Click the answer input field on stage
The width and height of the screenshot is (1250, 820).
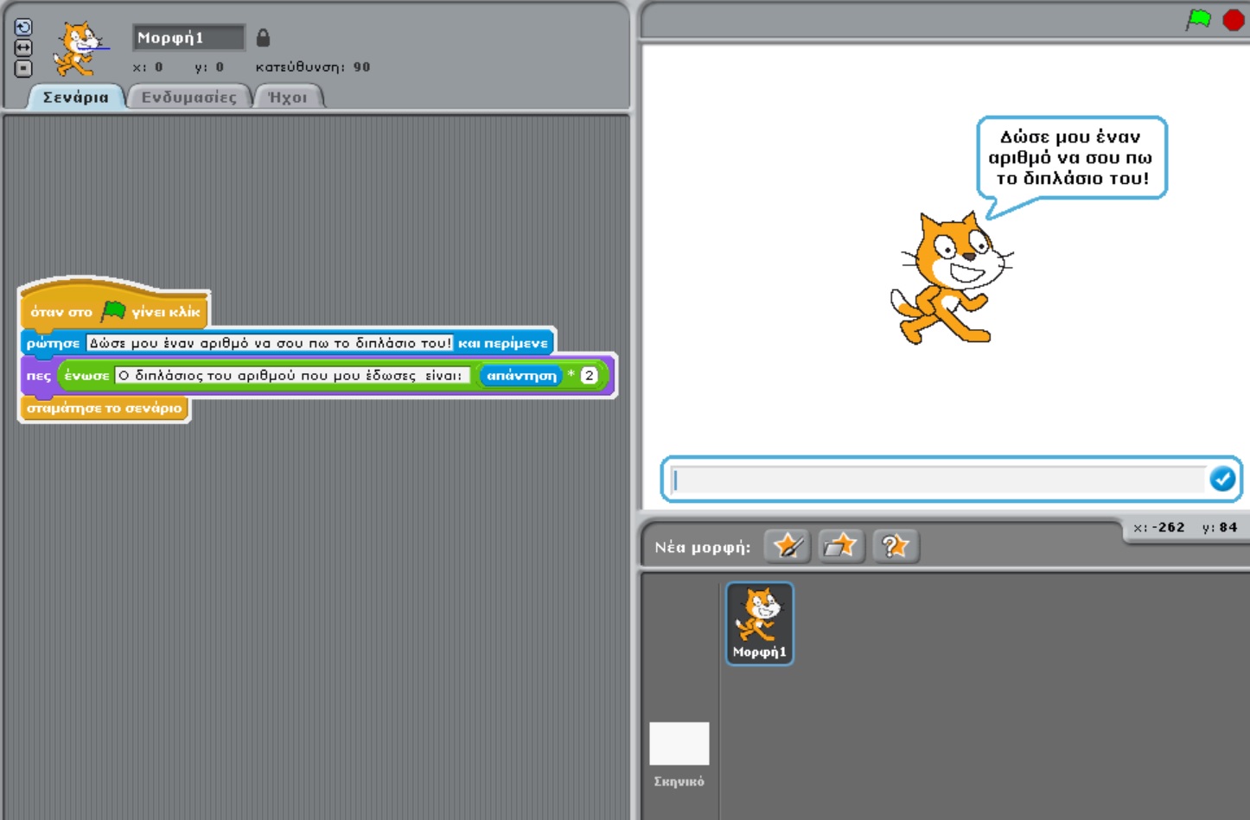(x=939, y=480)
